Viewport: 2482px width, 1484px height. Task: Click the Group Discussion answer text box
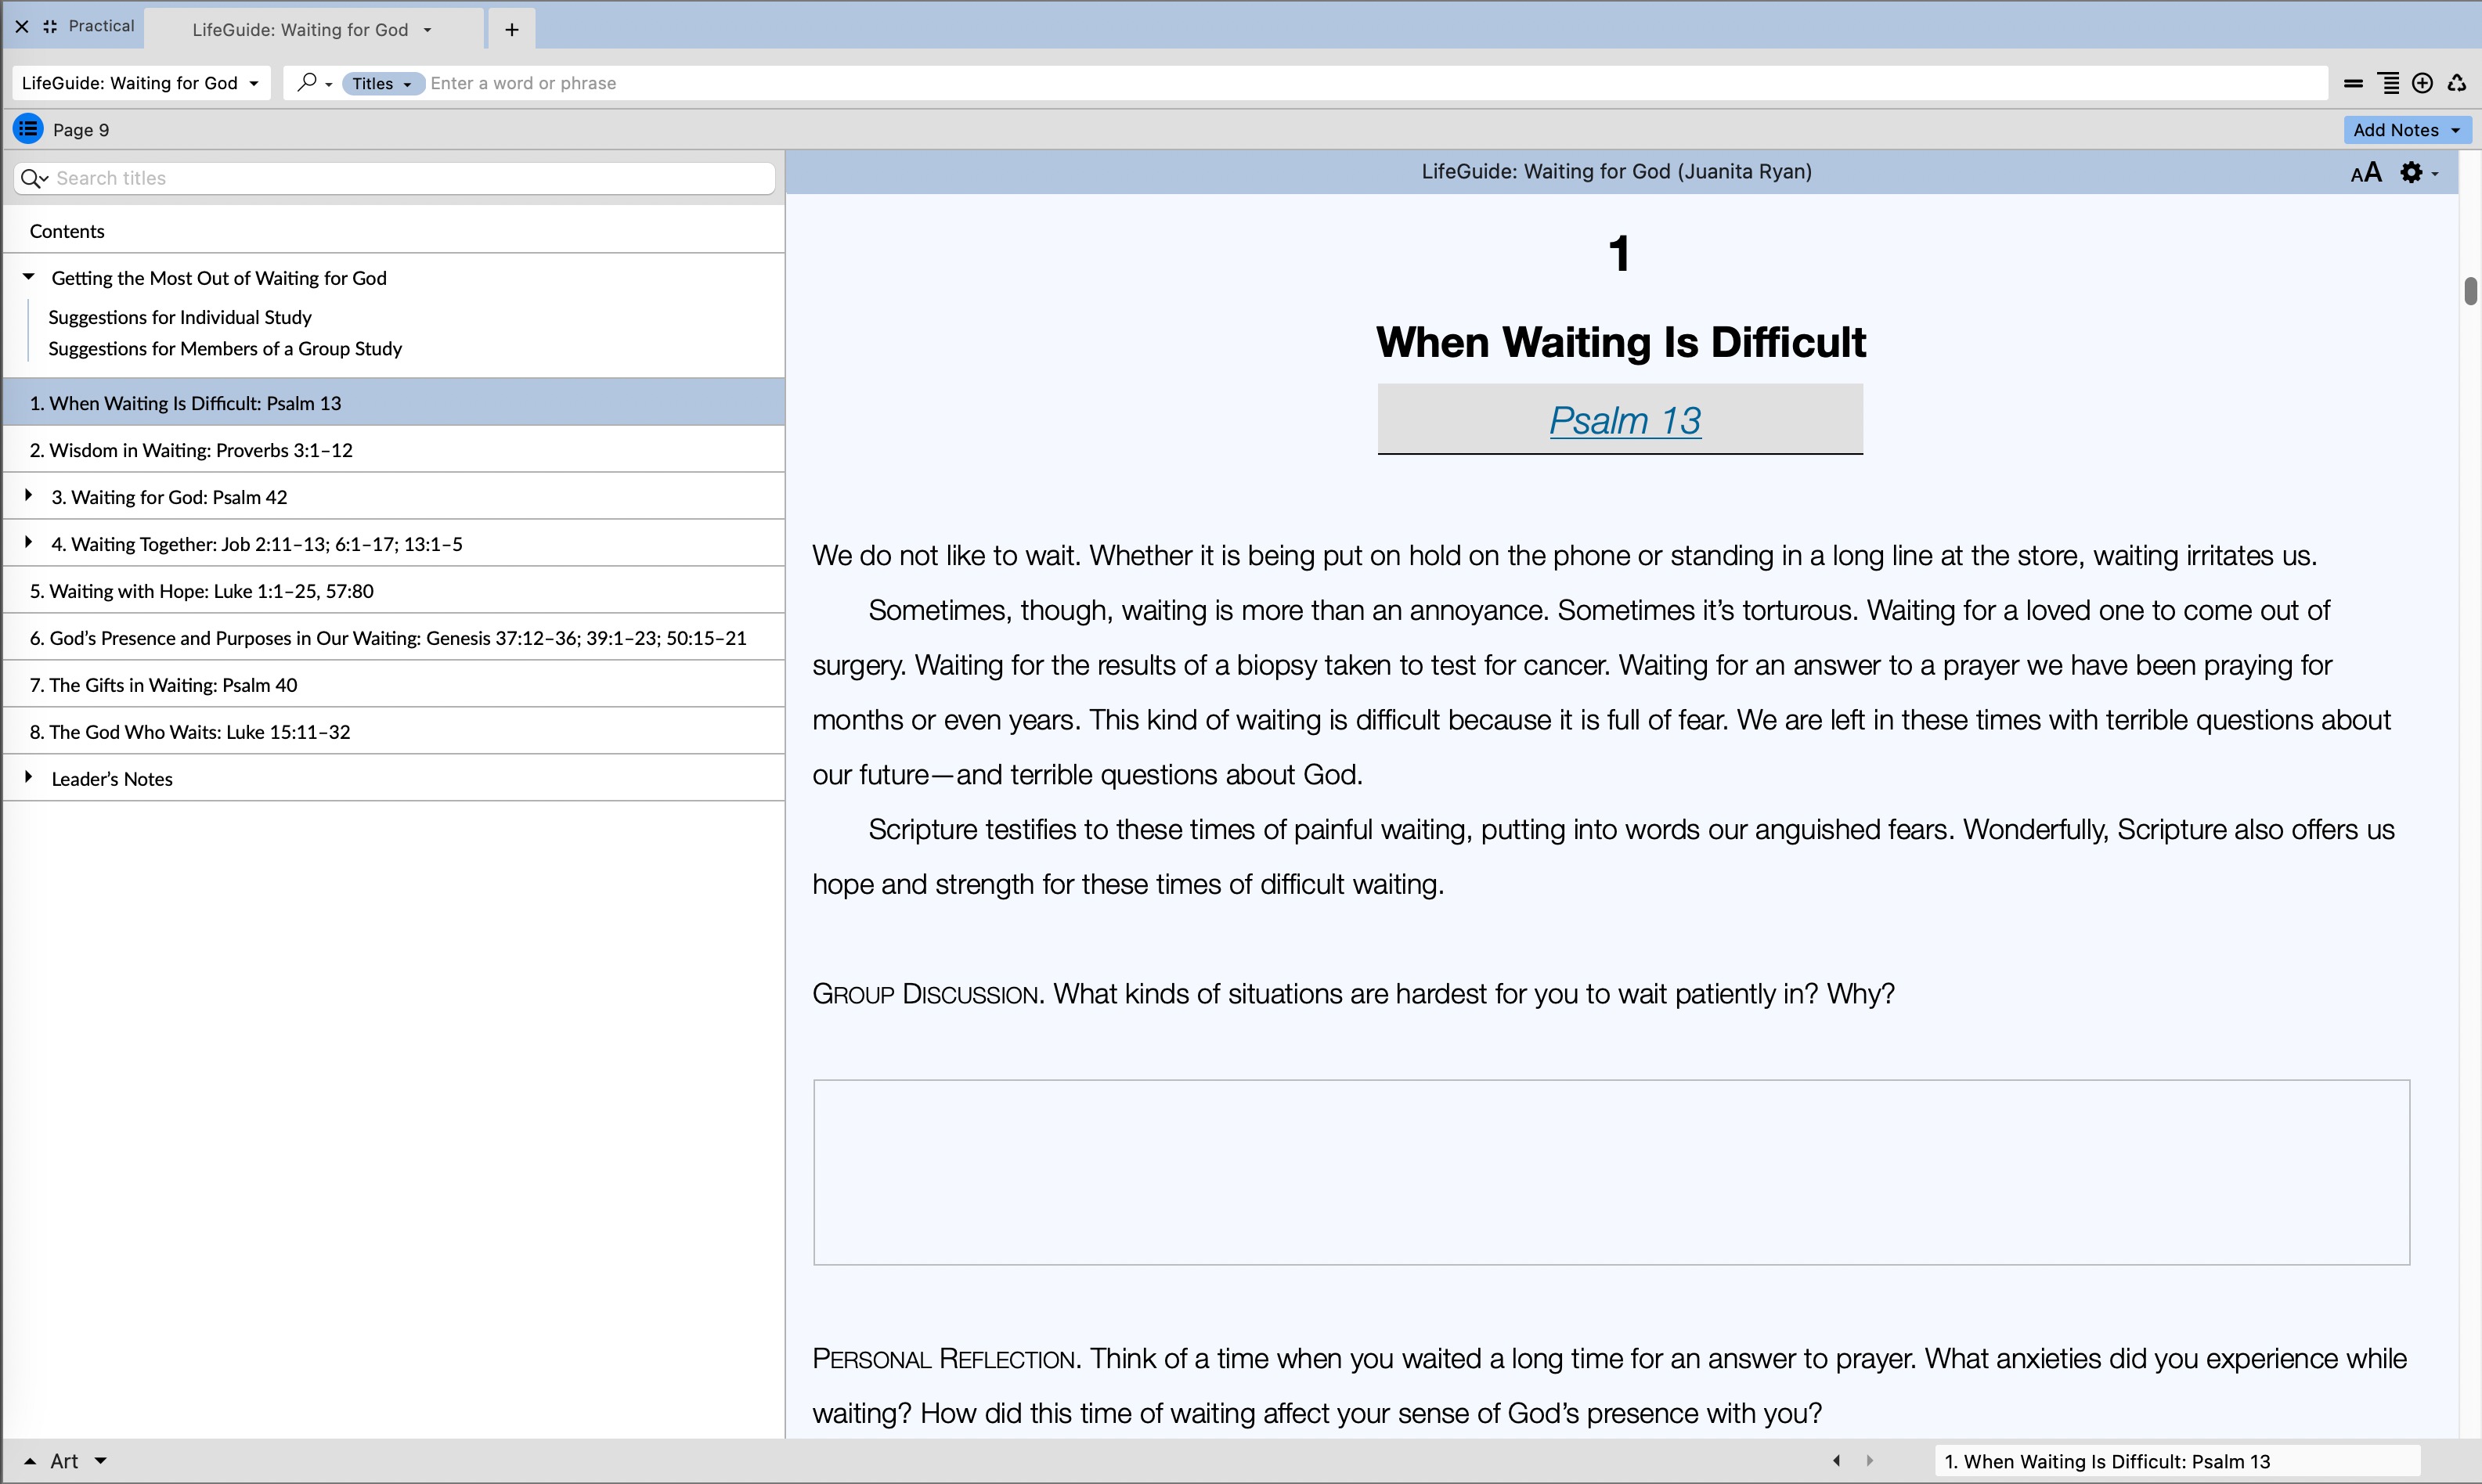(1611, 1172)
